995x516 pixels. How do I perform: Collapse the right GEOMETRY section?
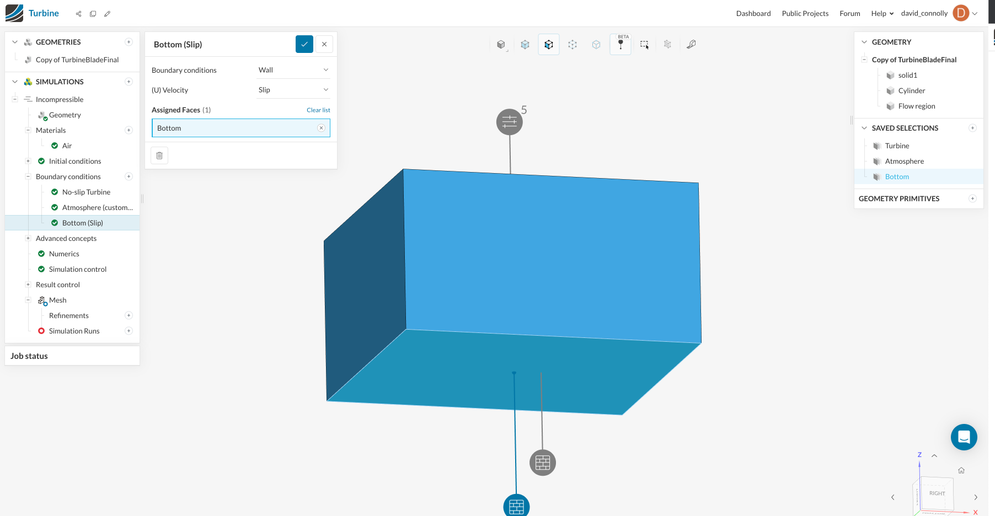(864, 42)
